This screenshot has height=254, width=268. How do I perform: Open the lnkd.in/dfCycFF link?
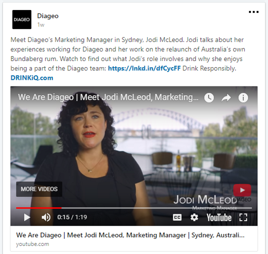pos(144,68)
